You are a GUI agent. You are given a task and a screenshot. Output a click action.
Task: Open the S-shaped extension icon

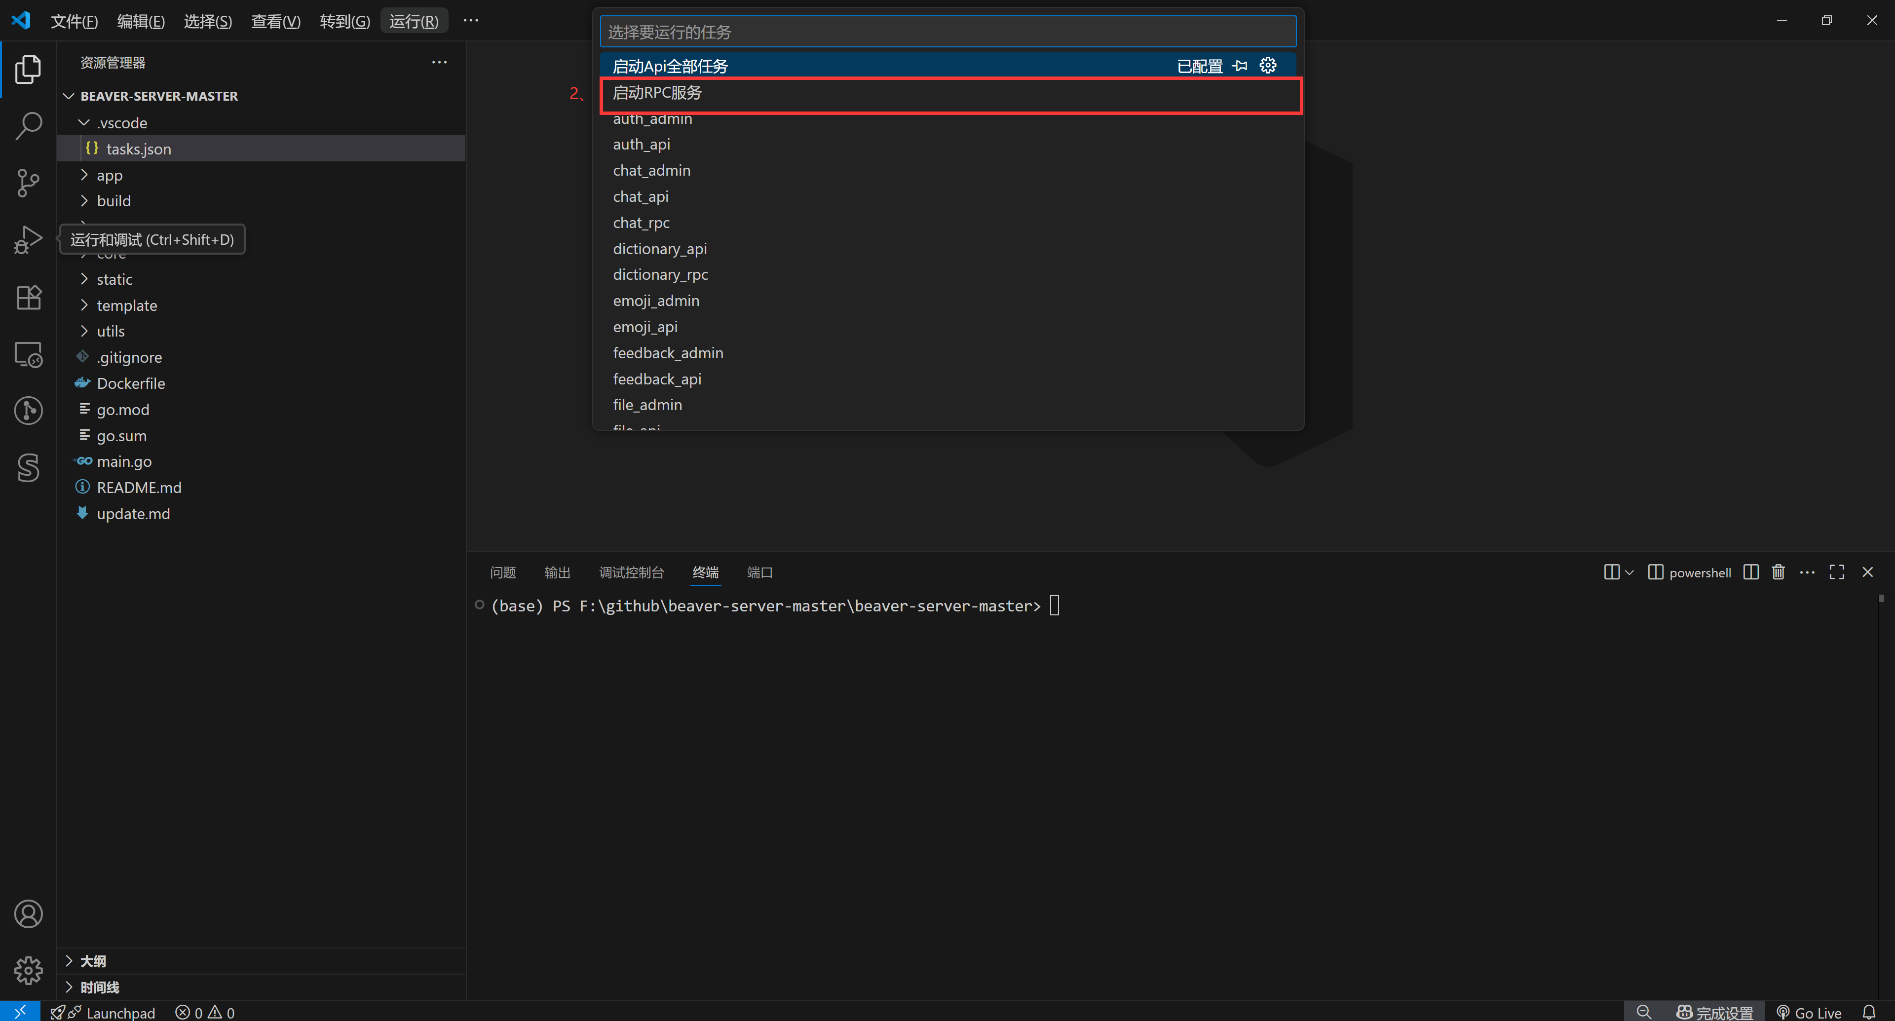[x=28, y=468]
